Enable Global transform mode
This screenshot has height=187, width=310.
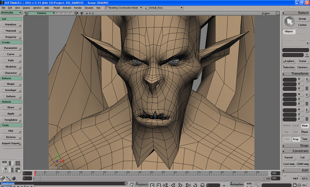[287, 125]
